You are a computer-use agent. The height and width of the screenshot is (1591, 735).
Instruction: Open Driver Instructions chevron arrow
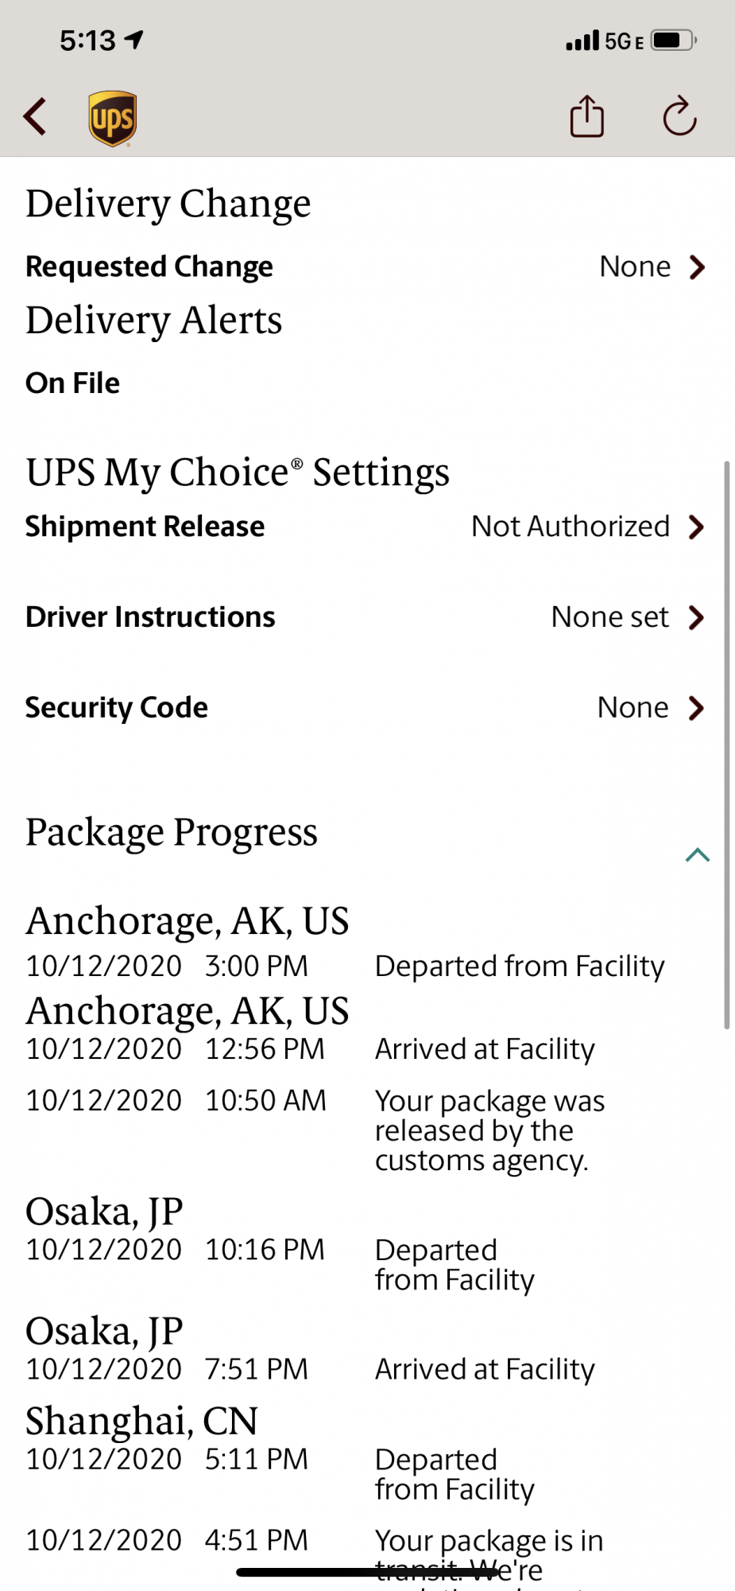tap(697, 617)
